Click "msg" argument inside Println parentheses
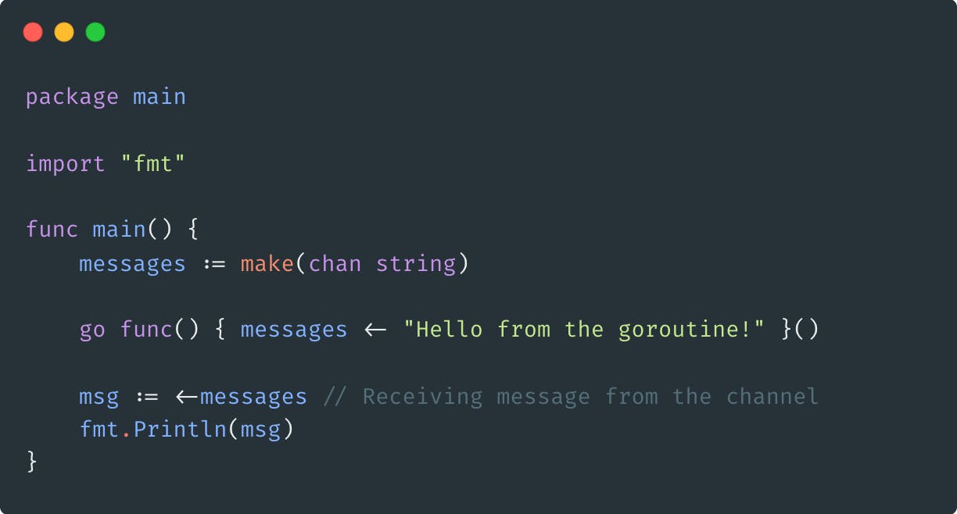 pos(260,430)
